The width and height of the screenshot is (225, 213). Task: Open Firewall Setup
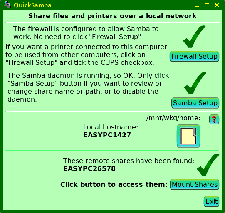tap(194, 57)
